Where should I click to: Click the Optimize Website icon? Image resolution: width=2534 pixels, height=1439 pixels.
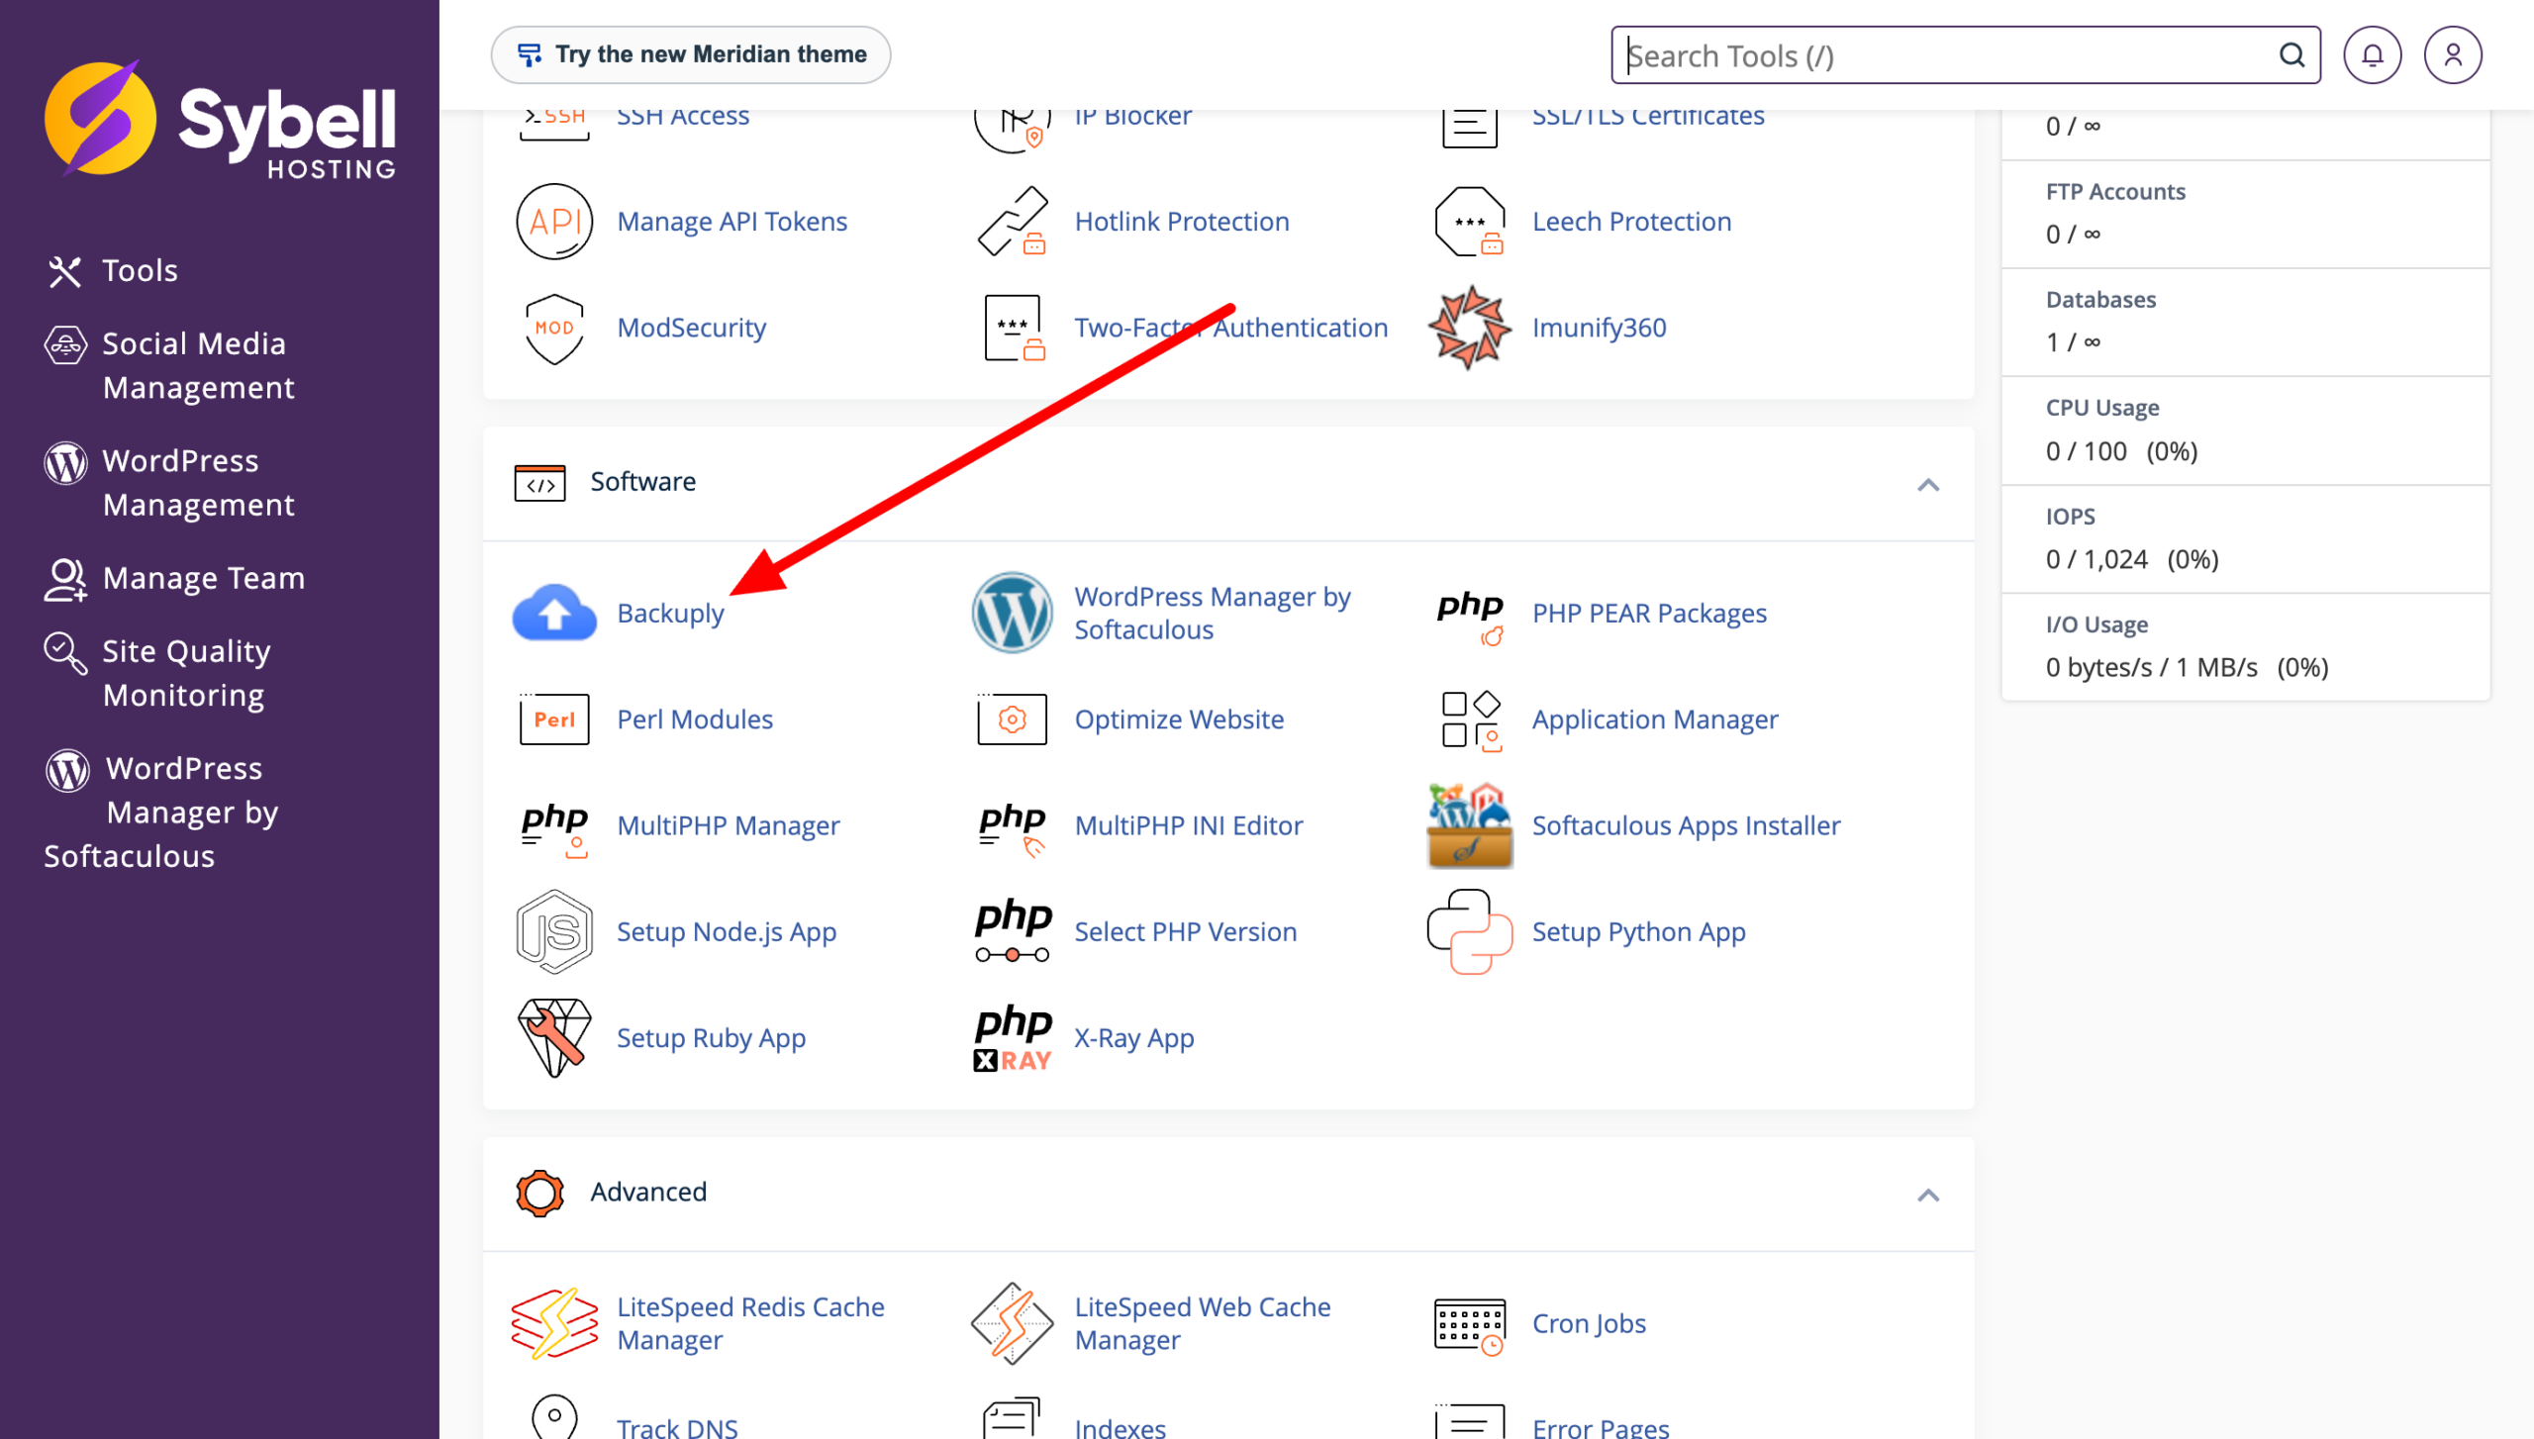tap(1012, 719)
